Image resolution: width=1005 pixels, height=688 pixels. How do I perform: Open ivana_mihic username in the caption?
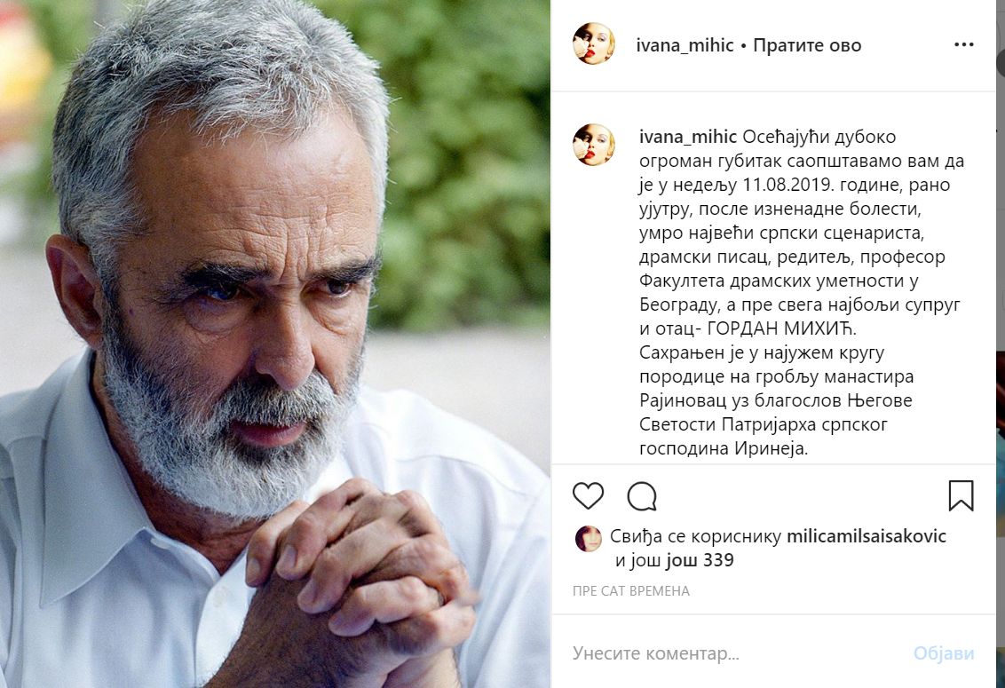point(688,138)
